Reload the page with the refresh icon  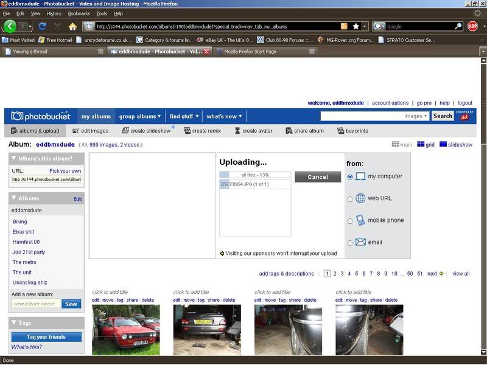42,26
